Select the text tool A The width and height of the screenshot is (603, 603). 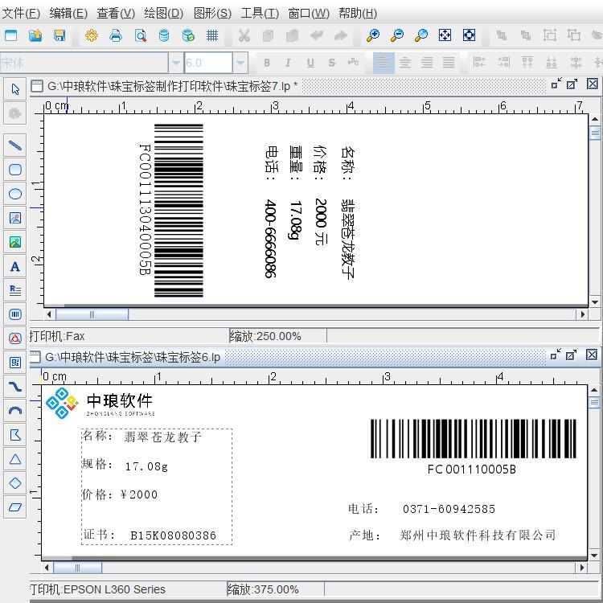point(14,266)
